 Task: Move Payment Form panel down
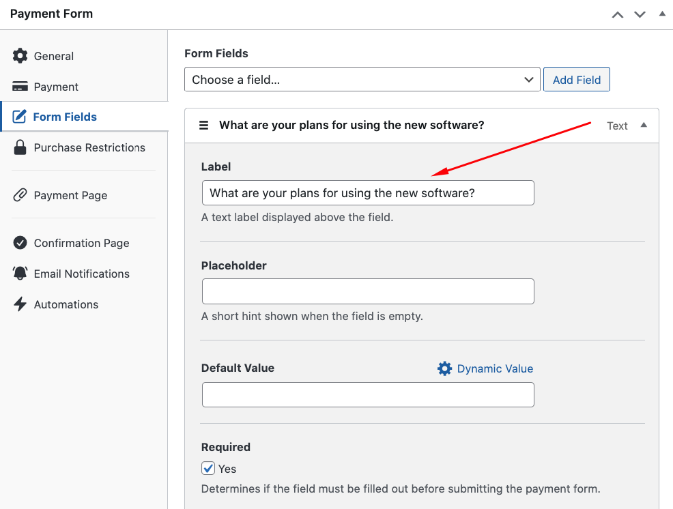click(640, 14)
